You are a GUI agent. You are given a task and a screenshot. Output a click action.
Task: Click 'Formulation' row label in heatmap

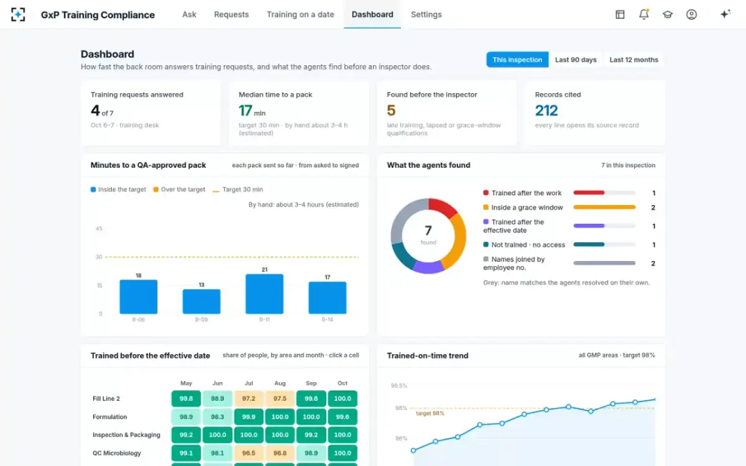point(110,417)
